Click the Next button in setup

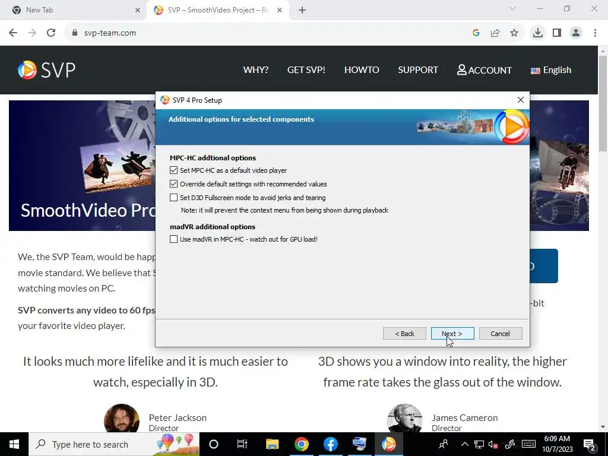point(452,334)
